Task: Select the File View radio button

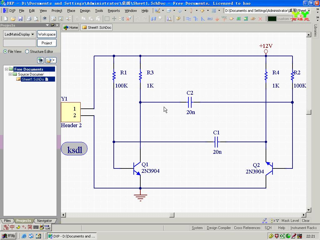Action: (x=5, y=52)
